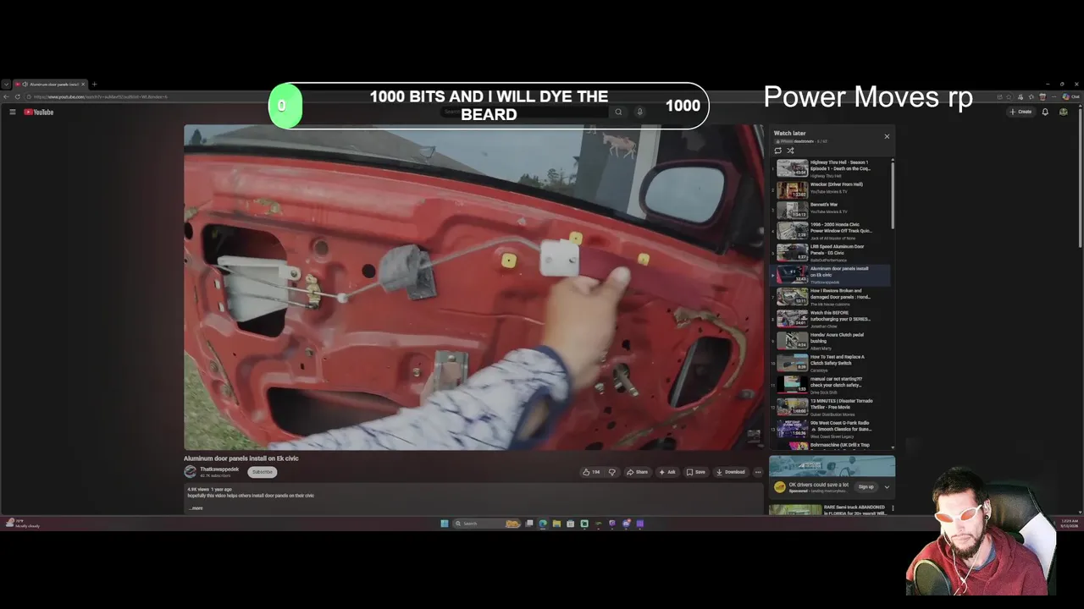Open the Windows Start menu
Screen dimensions: 1084x609
pyautogui.click(x=444, y=524)
